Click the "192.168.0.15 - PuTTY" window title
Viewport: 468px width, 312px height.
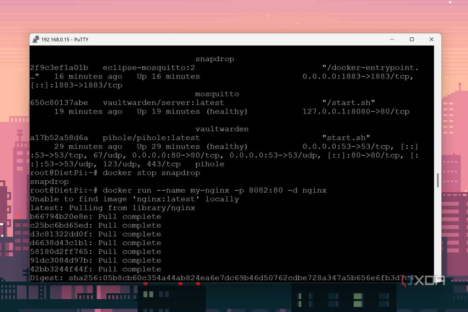point(65,40)
